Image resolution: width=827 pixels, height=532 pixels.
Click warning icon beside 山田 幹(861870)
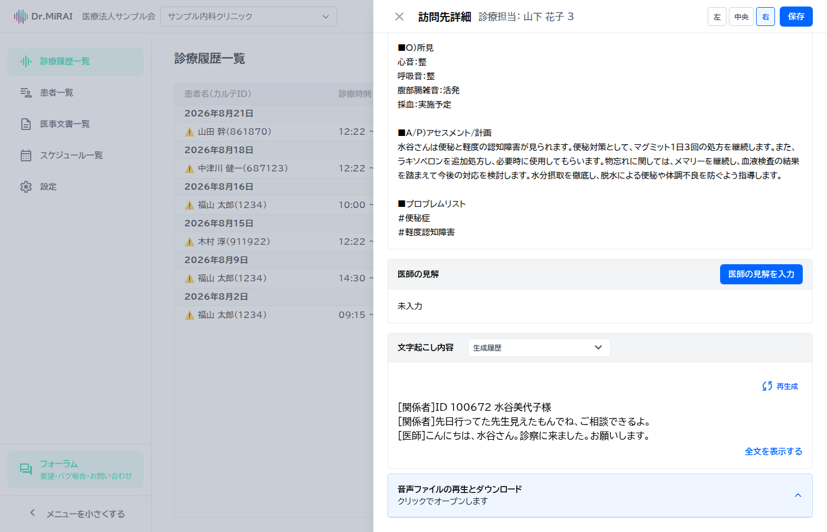coord(190,132)
